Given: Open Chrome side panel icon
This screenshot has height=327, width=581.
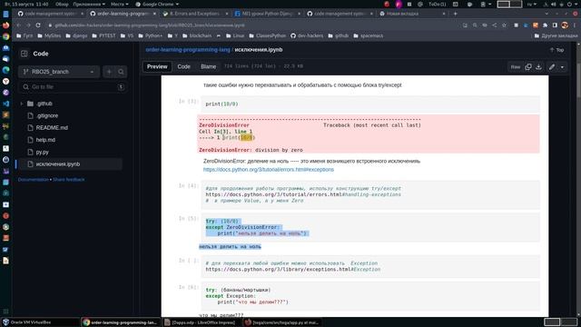Looking at the screenshot, I should 555,25.
